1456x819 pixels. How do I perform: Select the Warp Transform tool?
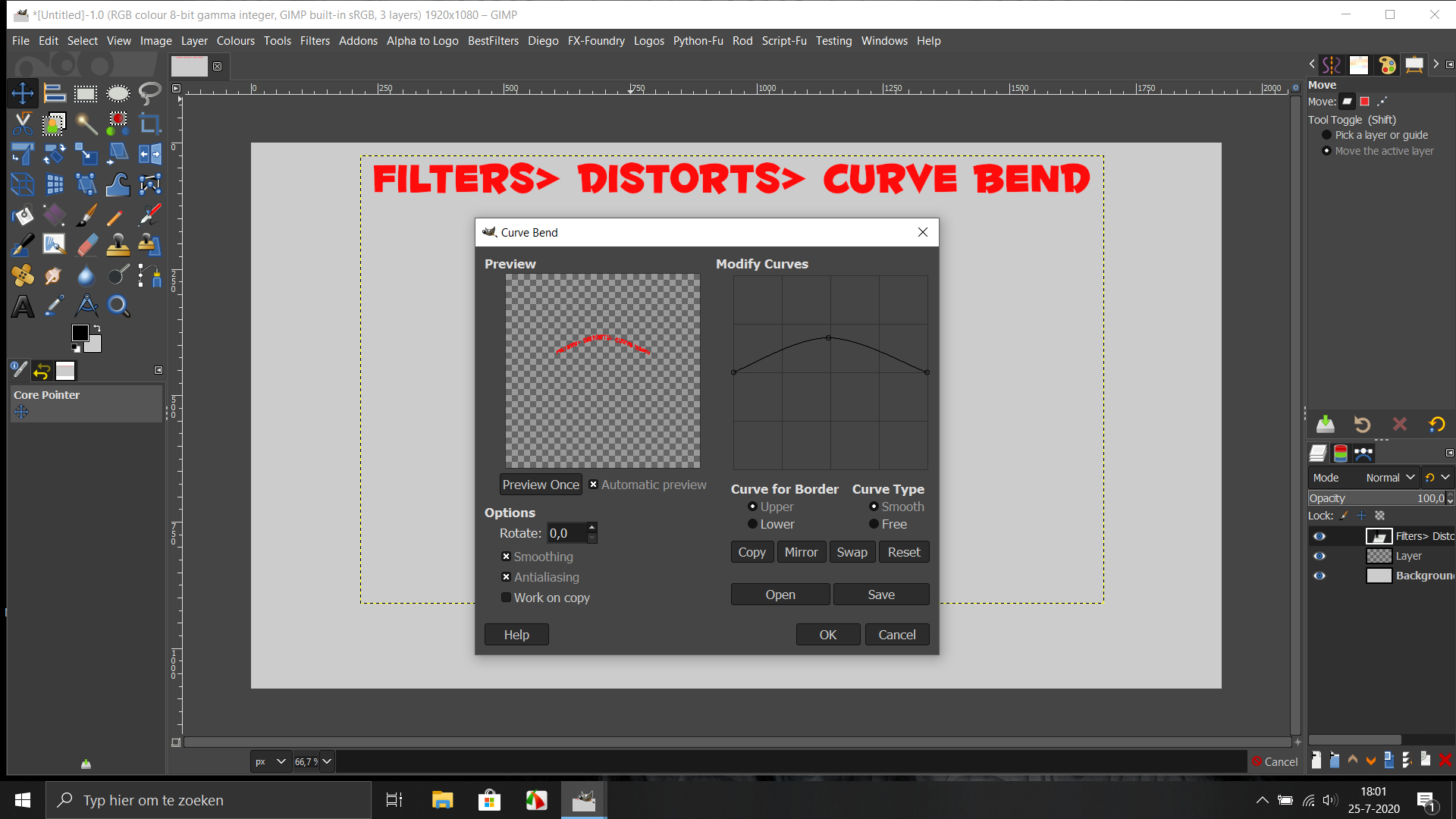tap(118, 184)
